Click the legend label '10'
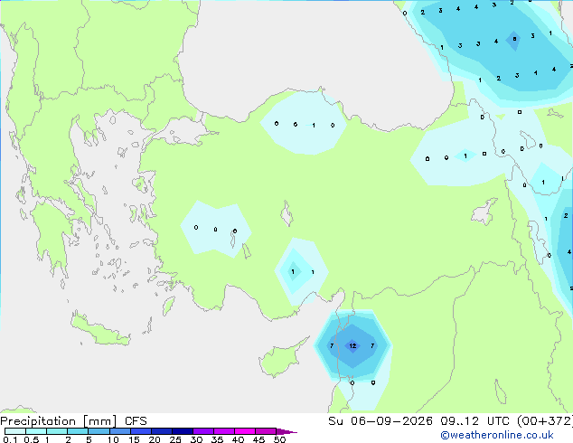The image size is (573, 443). click(113, 439)
